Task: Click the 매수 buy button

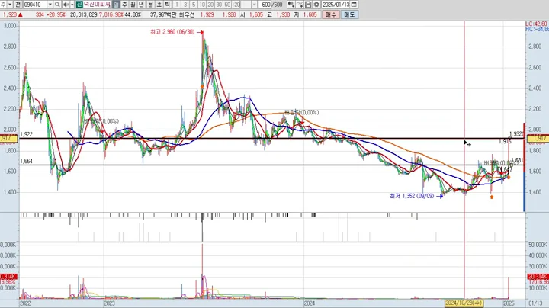Action: click(330, 14)
